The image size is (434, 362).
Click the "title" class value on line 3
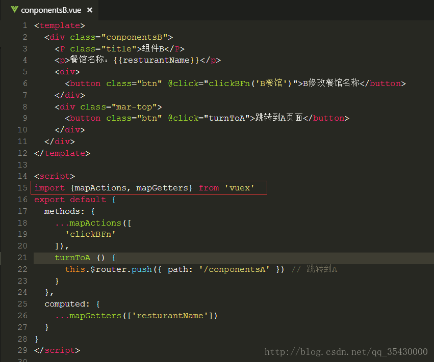click(119, 49)
